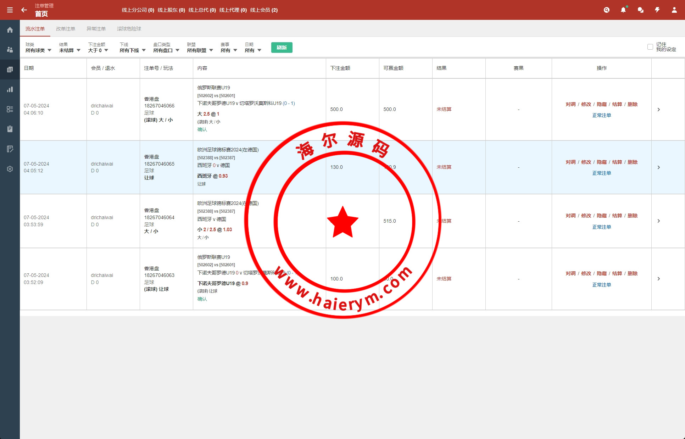The width and height of the screenshot is (685, 439).
Task: Open the hamburger menu icon
Action: 10,10
